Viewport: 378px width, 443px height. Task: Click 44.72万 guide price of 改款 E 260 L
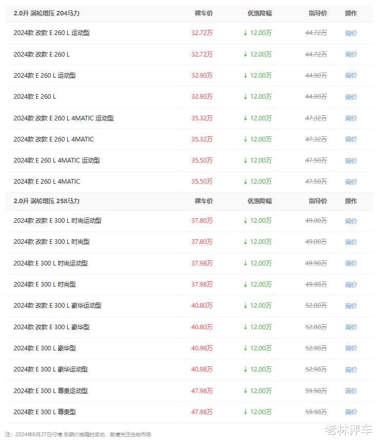click(316, 54)
